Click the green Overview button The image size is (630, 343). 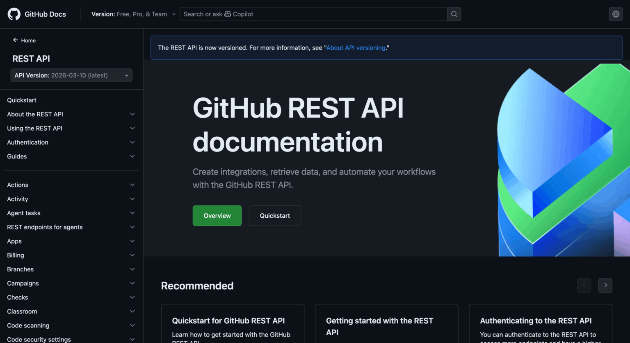[x=217, y=216]
